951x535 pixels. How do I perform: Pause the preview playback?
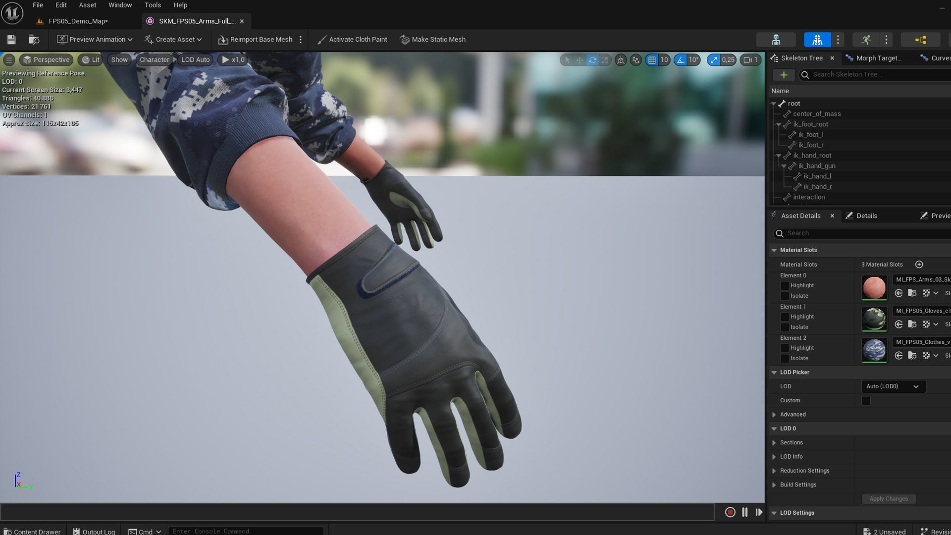coord(744,512)
